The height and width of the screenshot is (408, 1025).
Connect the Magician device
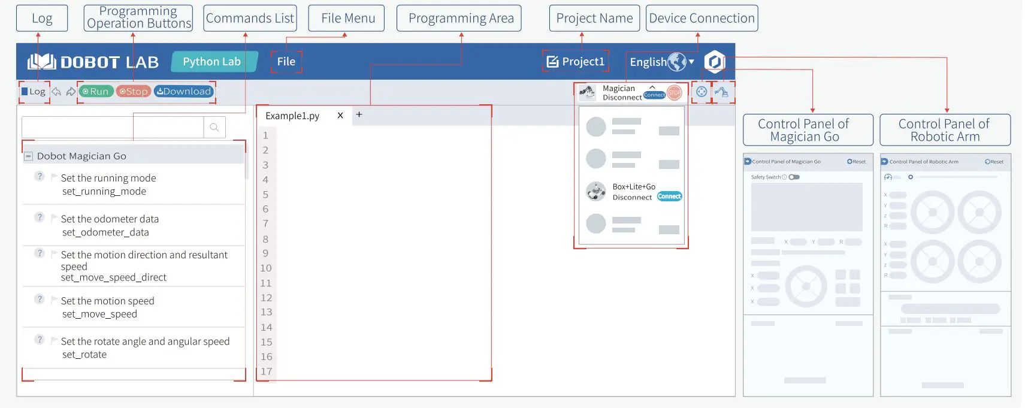click(654, 95)
